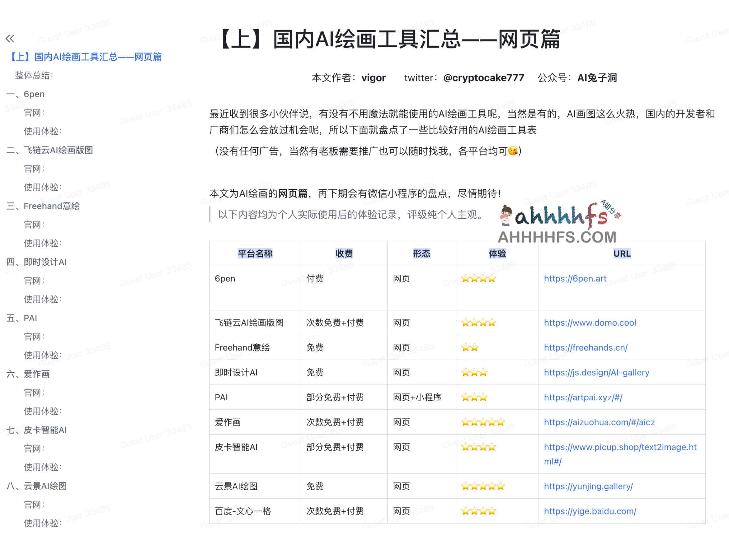Visit the 百度-文心一格 link https://yige.baidu.com/
This screenshot has height=535, width=729.
point(590,511)
